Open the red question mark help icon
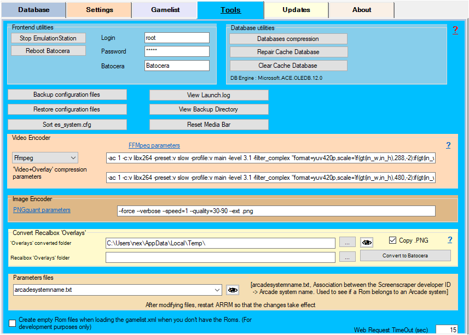Image resolution: width=469 pixels, height=335 pixels. (455, 31)
